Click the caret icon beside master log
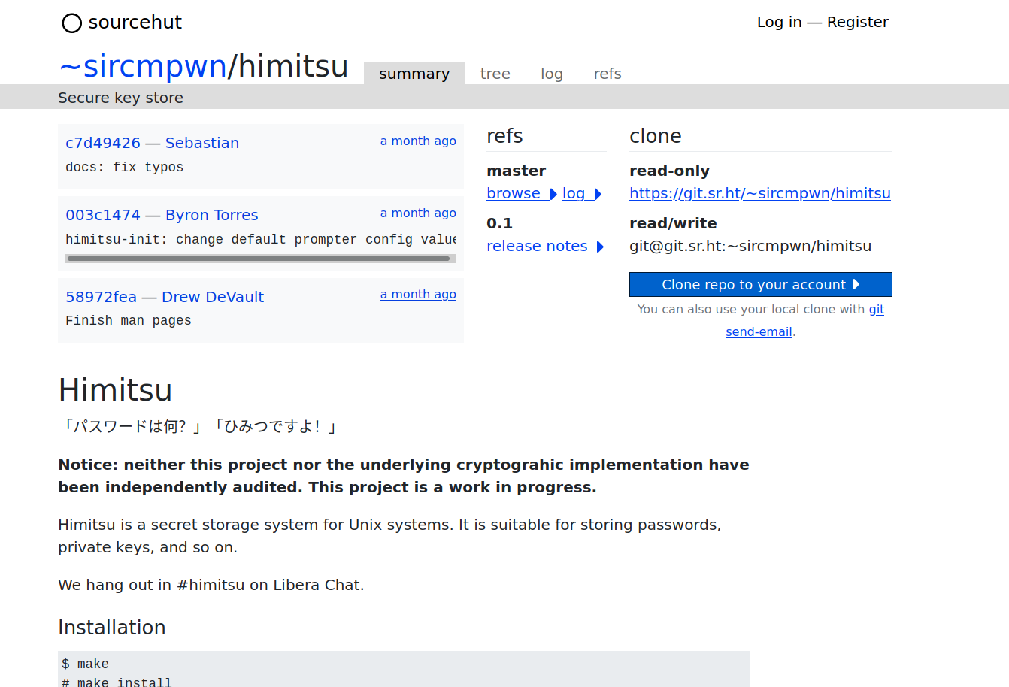Screen dimensions: 1009x687 click(598, 194)
